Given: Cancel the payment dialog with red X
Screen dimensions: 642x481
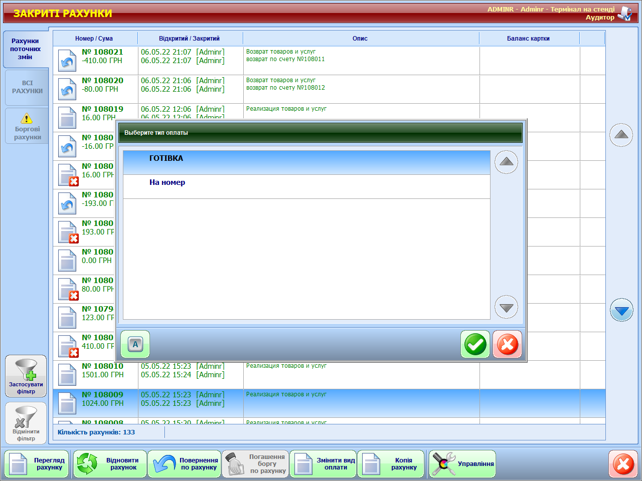Looking at the screenshot, I should pos(507,344).
